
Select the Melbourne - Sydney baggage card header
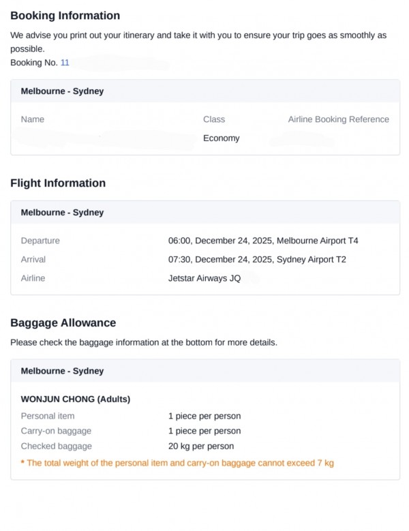(62, 371)
